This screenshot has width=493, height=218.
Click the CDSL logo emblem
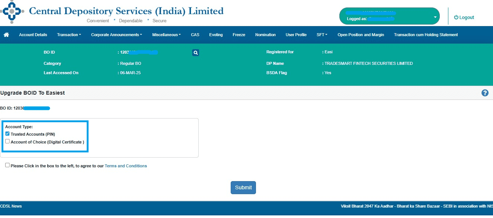[x=12, y=12]
